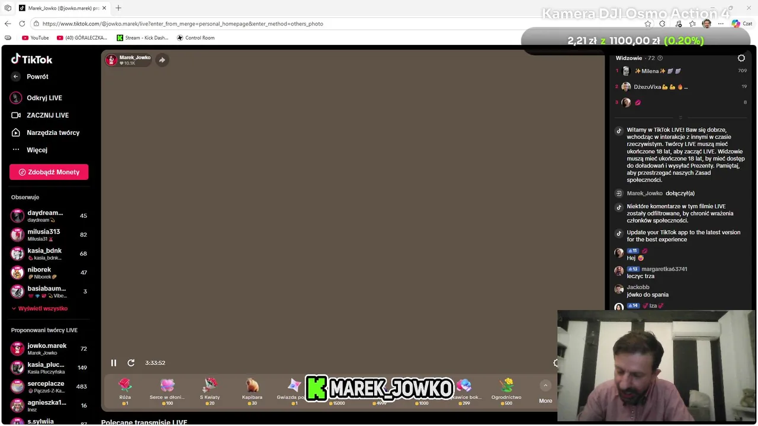This screenshot has height=426, width=758.
Task: Open kasia_pluc suggested live creator
Action: 49,367
